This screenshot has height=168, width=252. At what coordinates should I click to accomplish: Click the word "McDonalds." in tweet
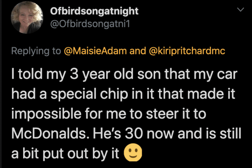tap(50, 133)
